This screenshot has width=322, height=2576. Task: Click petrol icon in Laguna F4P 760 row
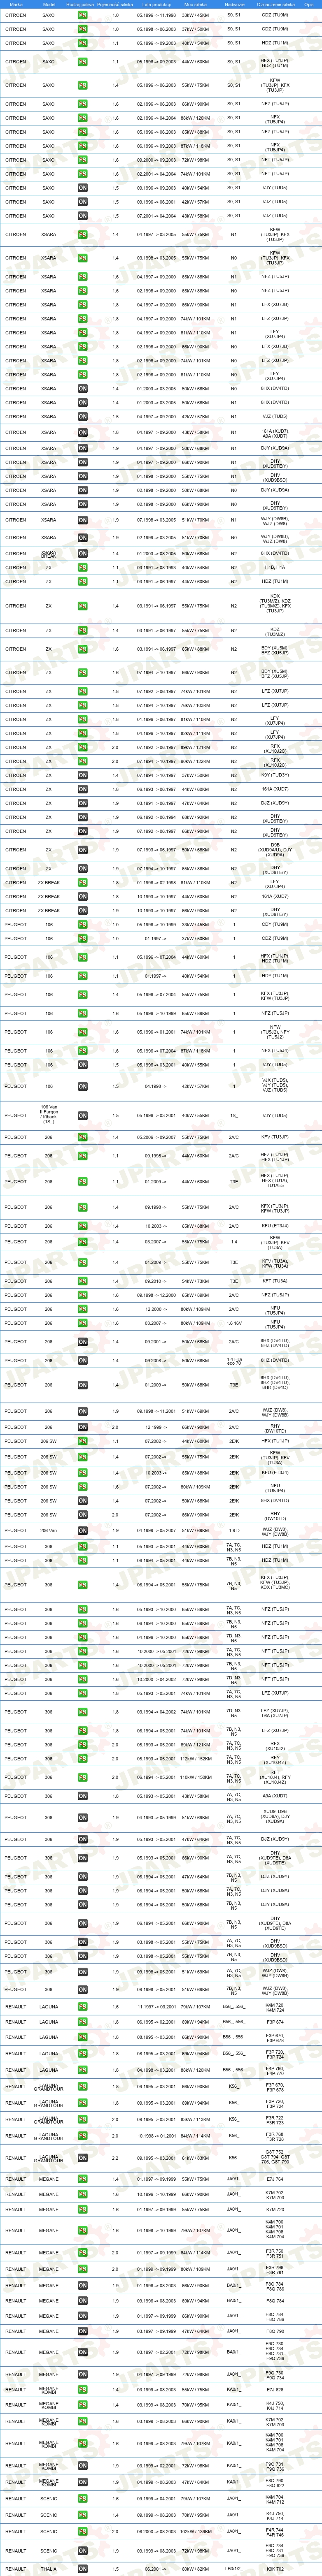pyautogui.click(x=83, y=2070)
